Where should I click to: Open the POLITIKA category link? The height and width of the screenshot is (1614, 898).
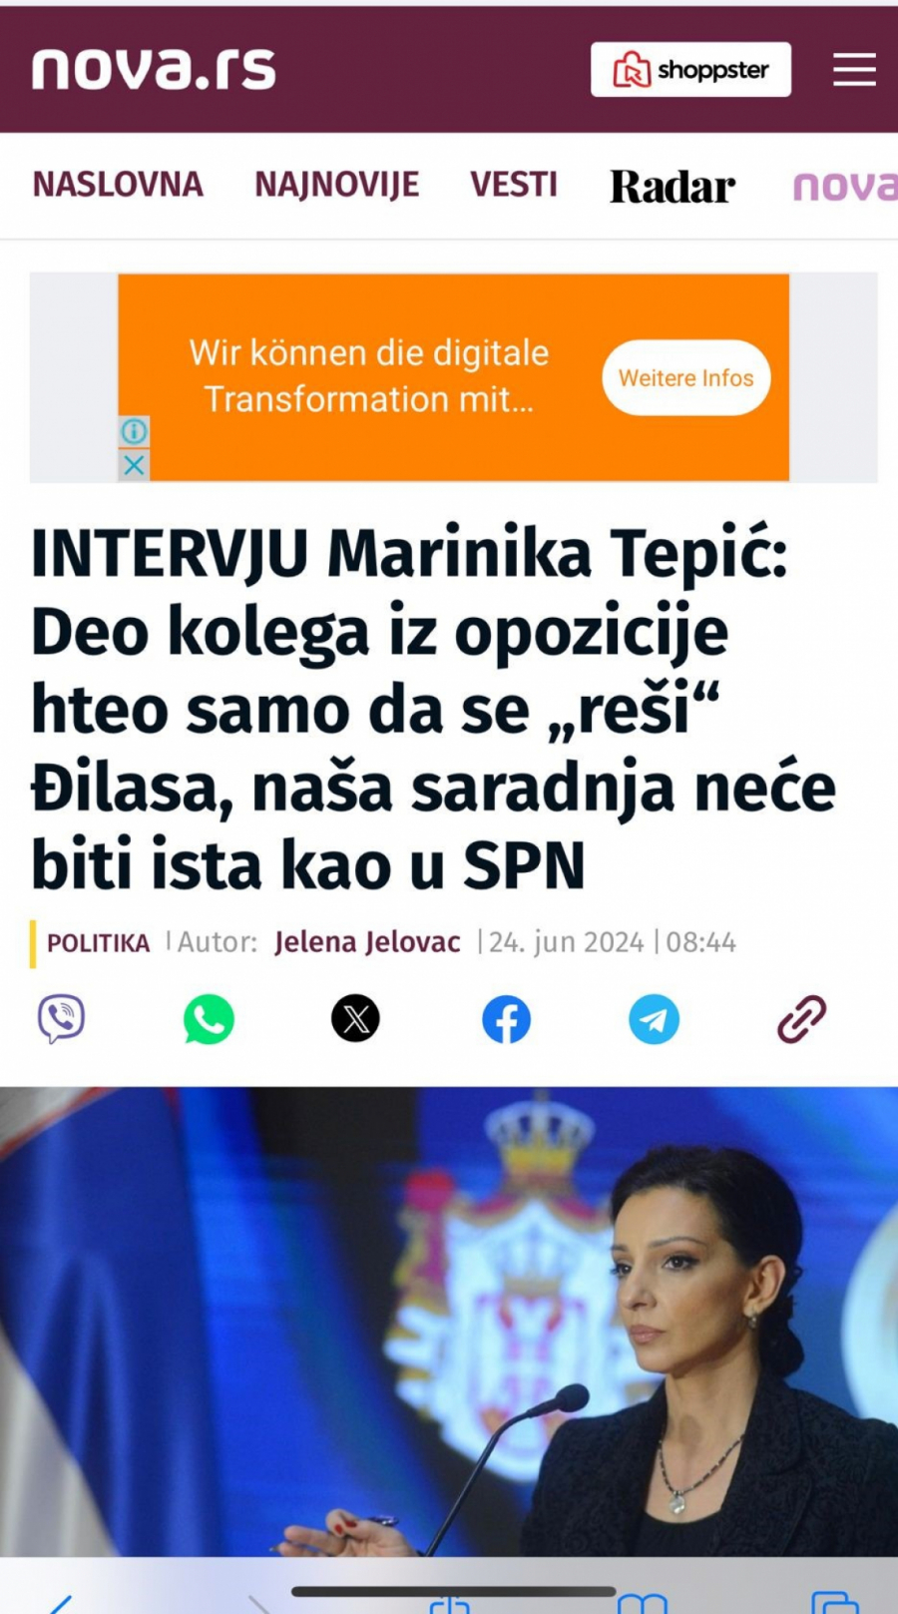98,943
